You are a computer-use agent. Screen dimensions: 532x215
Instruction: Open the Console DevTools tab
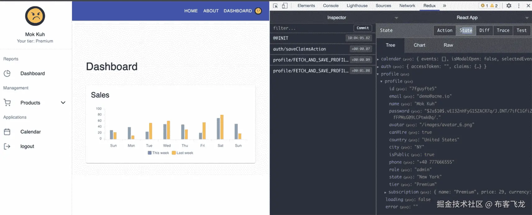[x=331, y=6]
